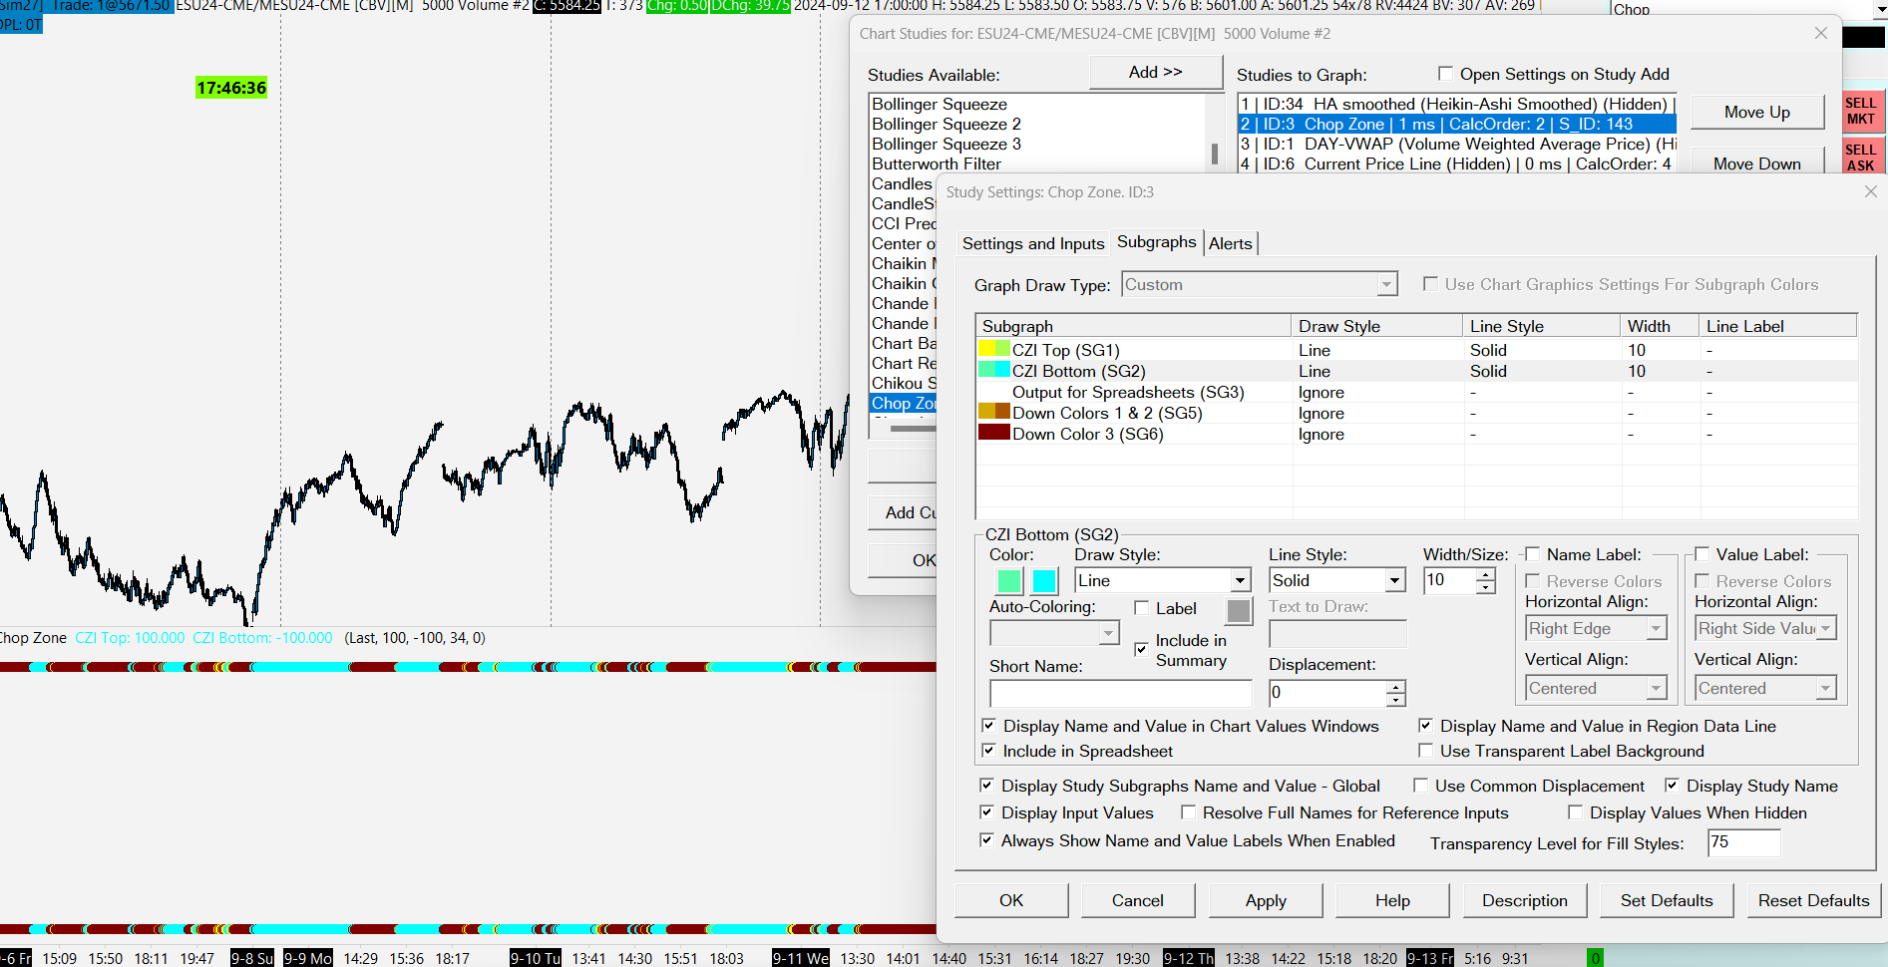Screen dimensions: 1888x967
Task: Click the secondary cyan color swatch
Action: 1044,581
